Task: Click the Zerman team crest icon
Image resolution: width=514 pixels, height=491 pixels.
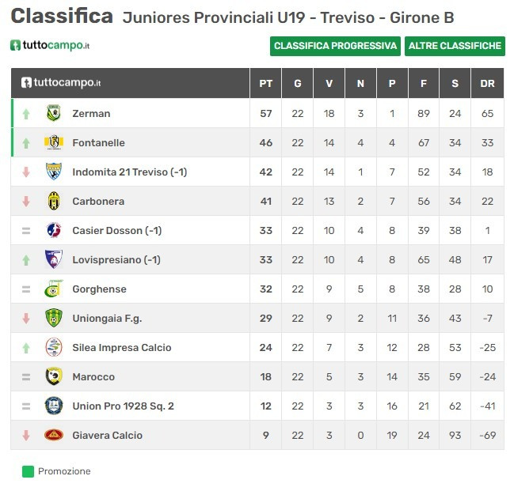Action: coord(53,113)
